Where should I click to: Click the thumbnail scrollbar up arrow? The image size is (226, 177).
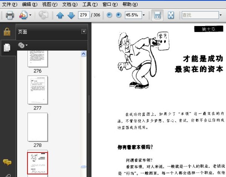(x=84, y=54)
